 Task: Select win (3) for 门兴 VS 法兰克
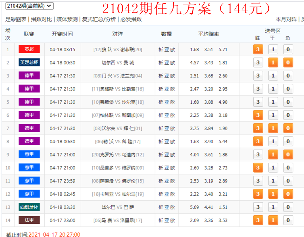click(x=258, y=76)
